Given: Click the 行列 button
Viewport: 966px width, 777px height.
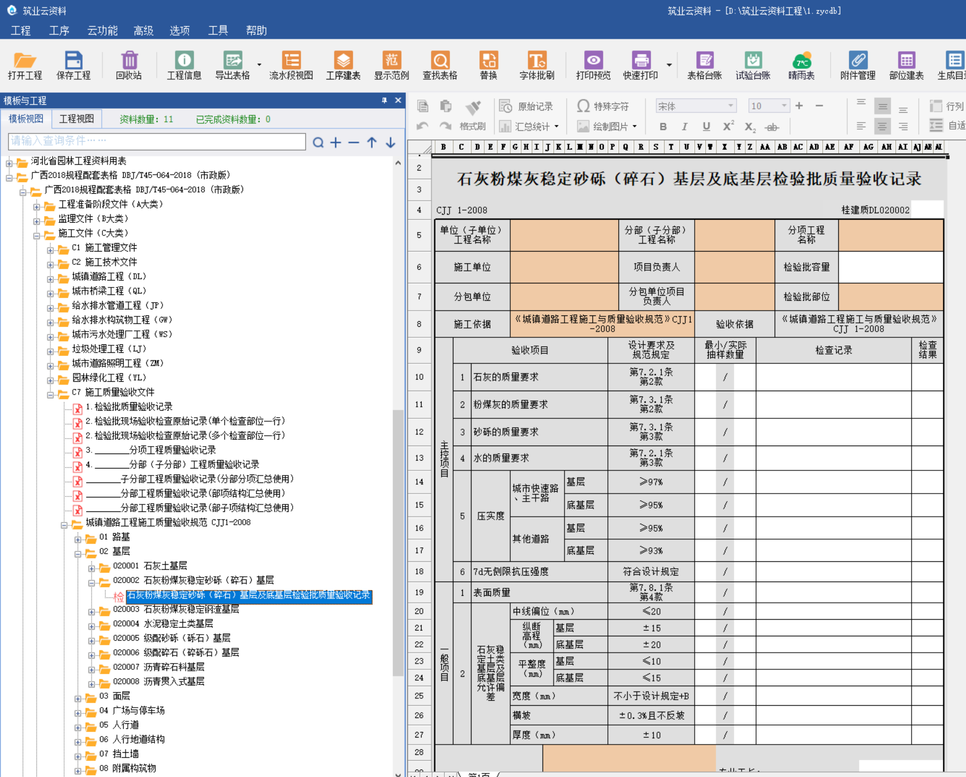Looking at the screenshot, I should coord(946,106).
